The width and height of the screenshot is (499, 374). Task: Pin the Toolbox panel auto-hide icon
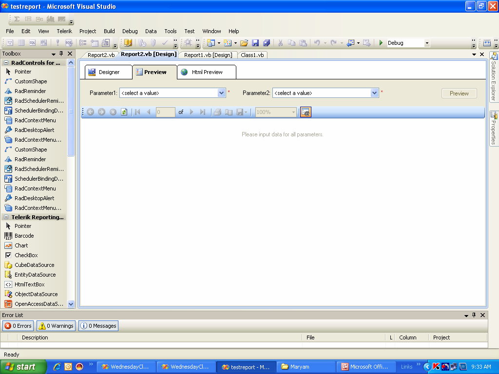(x=61, y=54)
